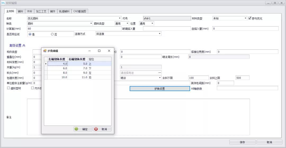The height and width of the screenshot is (148, 286).
Task: Toggle the 参与优化 checkbox
Action: click(250, 18)
